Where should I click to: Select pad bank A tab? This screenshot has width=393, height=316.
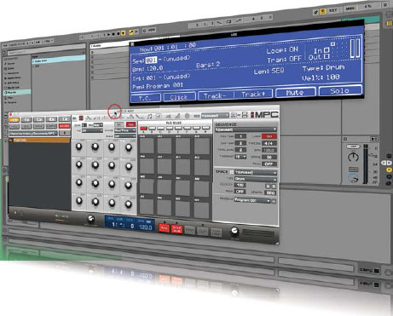coord(143,129)
